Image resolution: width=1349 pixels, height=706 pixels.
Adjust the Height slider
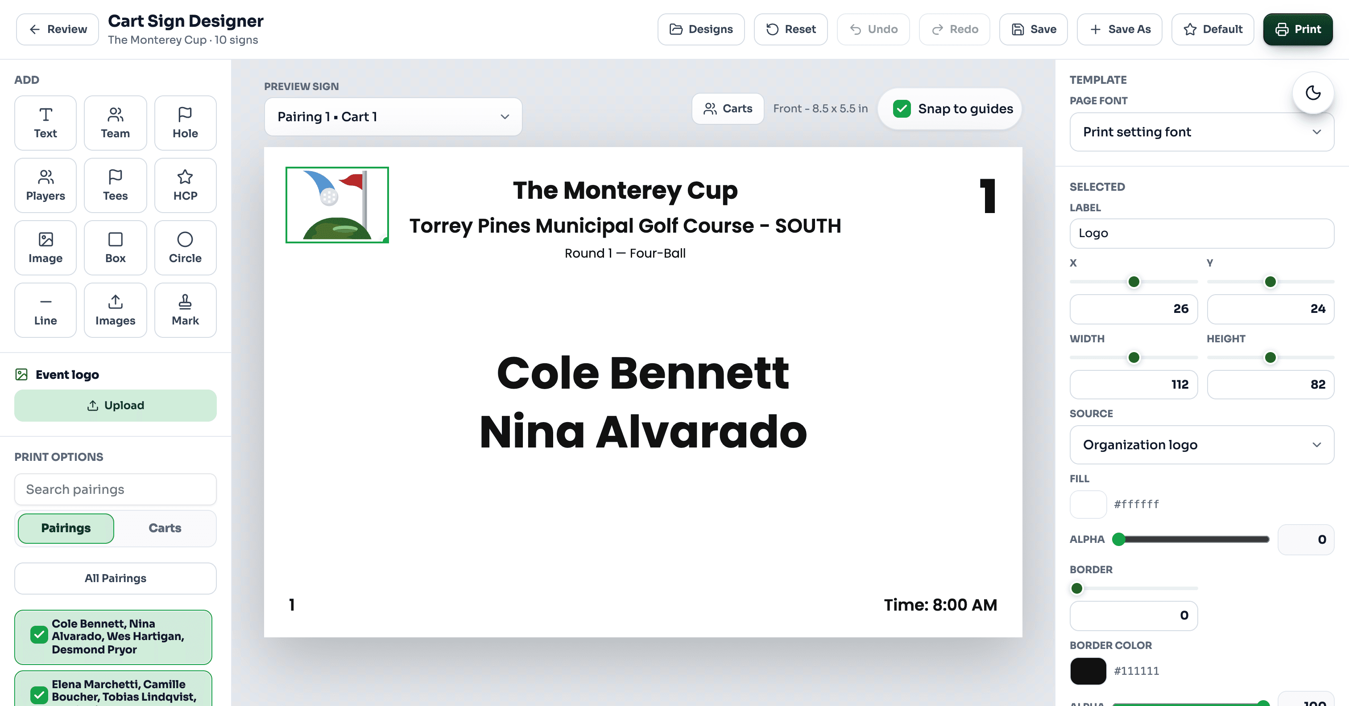pyautogui.click(x=1270, y=357)
